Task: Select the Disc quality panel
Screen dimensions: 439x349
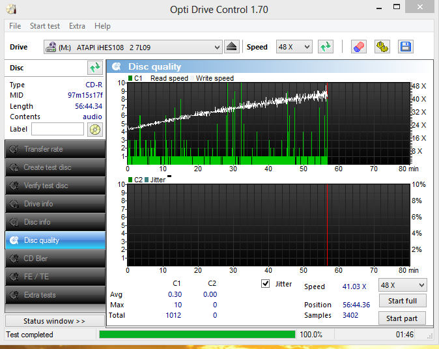Action: 55,240
